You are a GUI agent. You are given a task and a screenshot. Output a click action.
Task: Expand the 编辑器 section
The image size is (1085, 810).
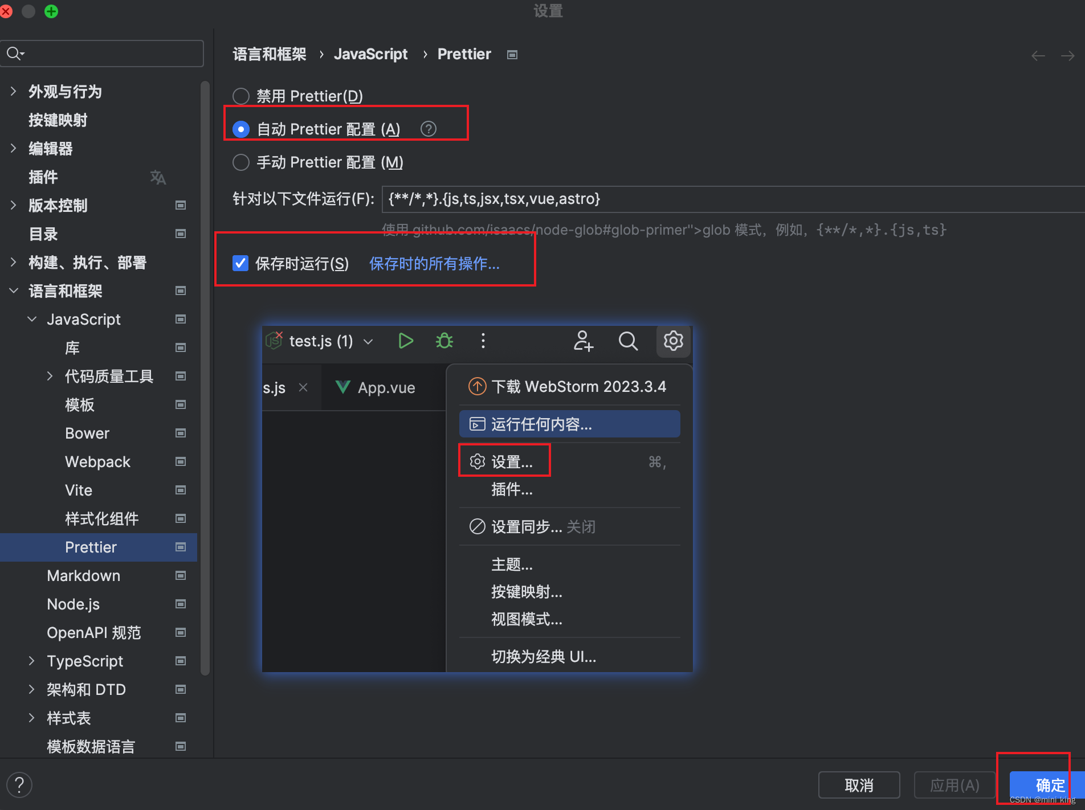14,148
